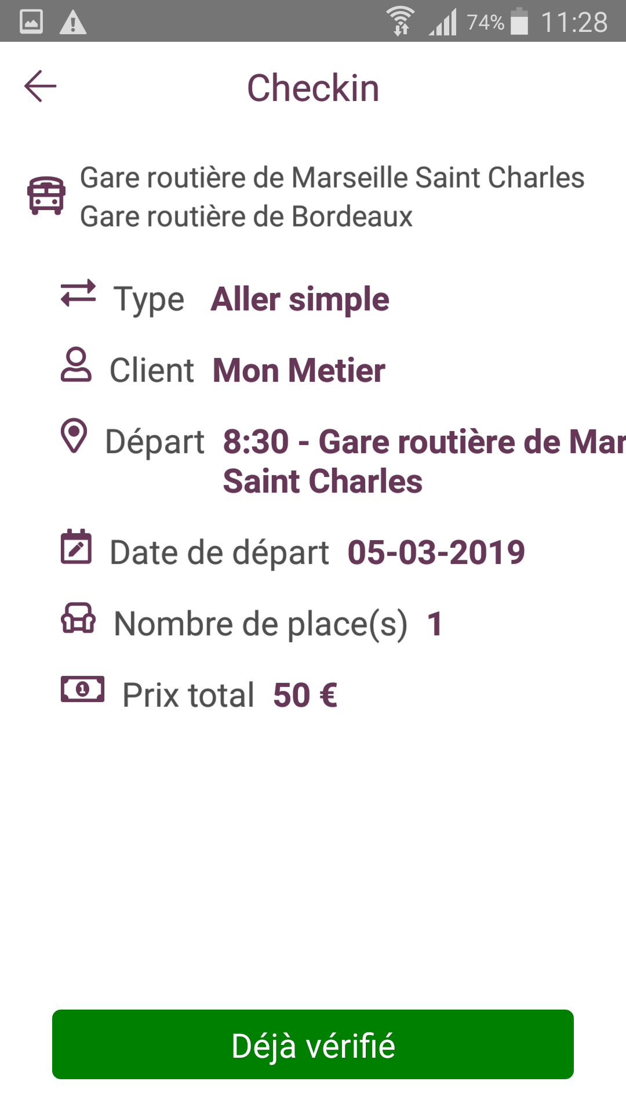626x1114 pixels.
Task: Tap the 05-03-2019 departure date
Action: [x=436, y=552]
